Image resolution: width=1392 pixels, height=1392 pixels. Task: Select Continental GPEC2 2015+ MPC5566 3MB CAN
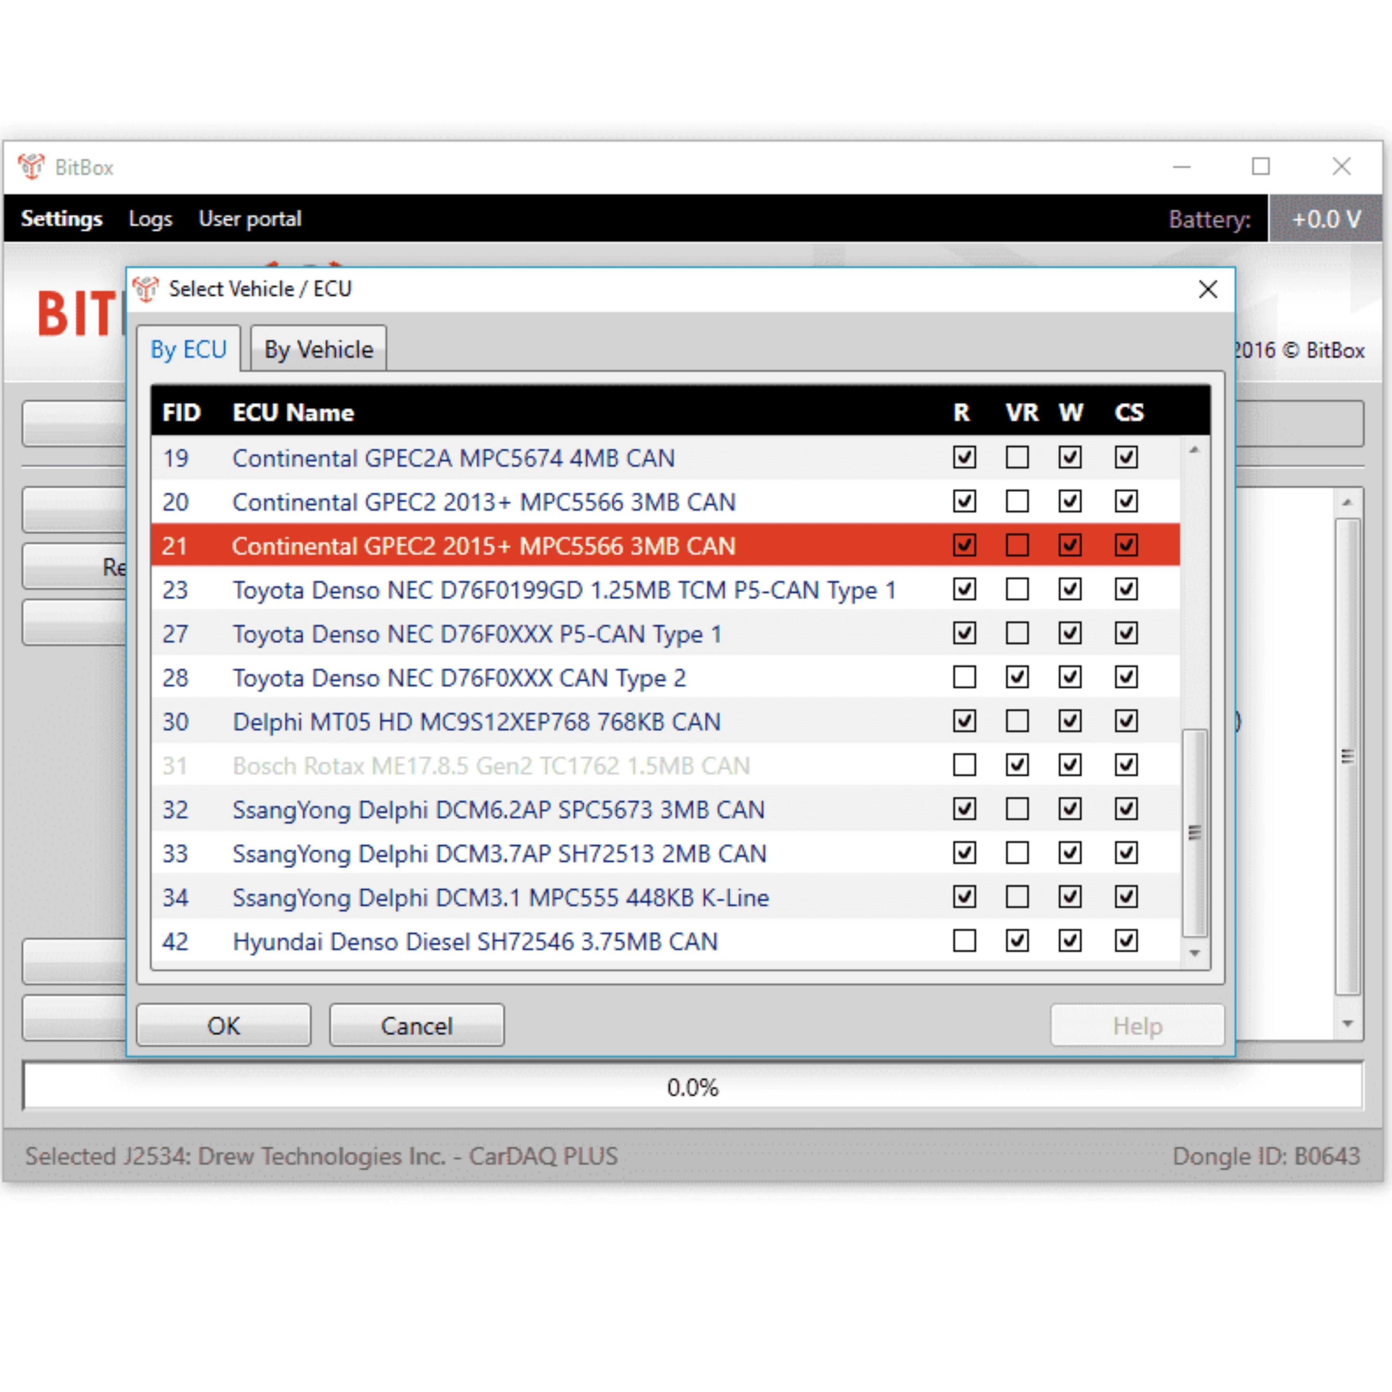pyautogui.click(x=666, y=545)
